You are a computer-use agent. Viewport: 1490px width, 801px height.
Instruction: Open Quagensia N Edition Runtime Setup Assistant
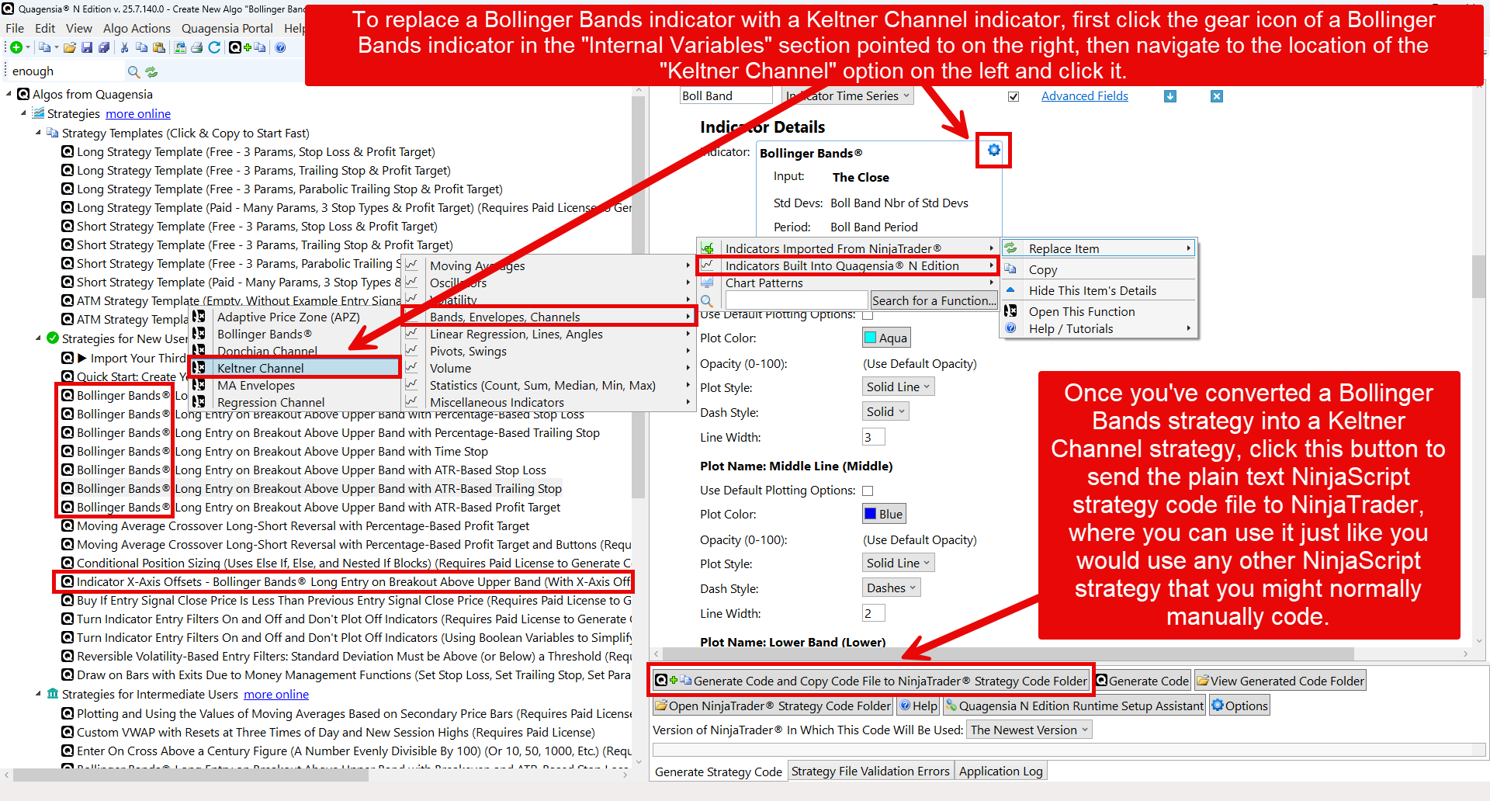click(1074, 706)
